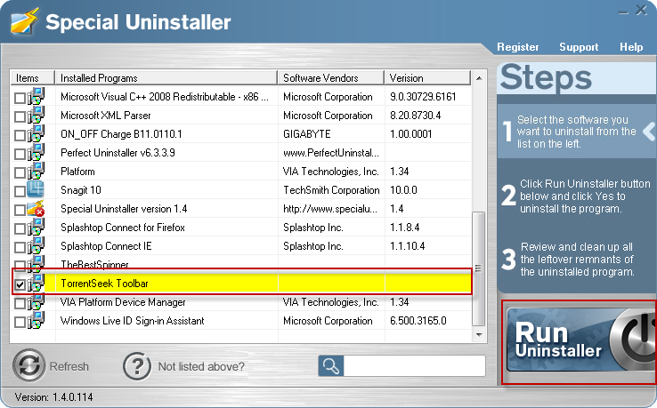Screen dimensions: 657x408
Task: Sort by the Verision column header
Action: [428, 78]
